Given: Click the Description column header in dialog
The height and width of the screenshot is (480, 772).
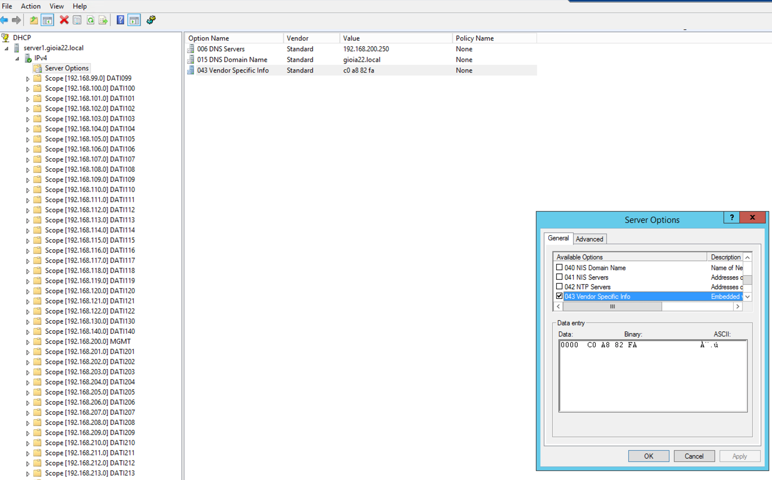Looking at the screenshot, I should pyautogui.click(x=725, y=257).
